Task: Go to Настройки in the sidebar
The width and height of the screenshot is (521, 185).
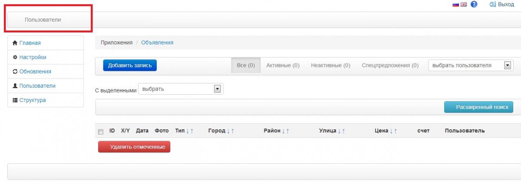Action: pos(33,57)
